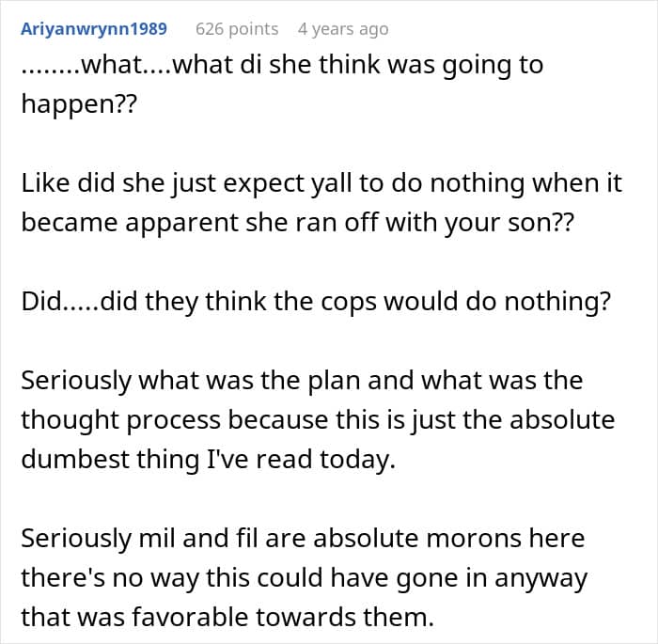Click the line 'Like did she just expect'
Screen dimensions: 658x644
coord(321,182)
